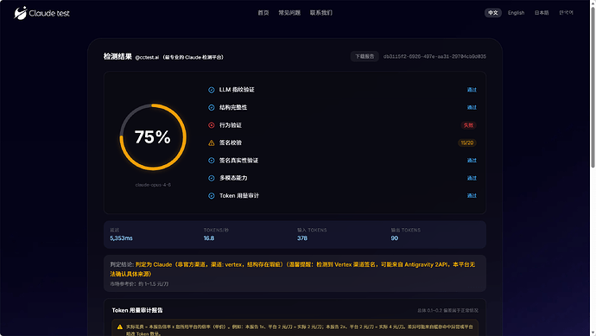This screenshot has width=596, height=336.
Task: Click the Token 用量审计 status icon
Action: pyautogui.click(x=212, y=196)
